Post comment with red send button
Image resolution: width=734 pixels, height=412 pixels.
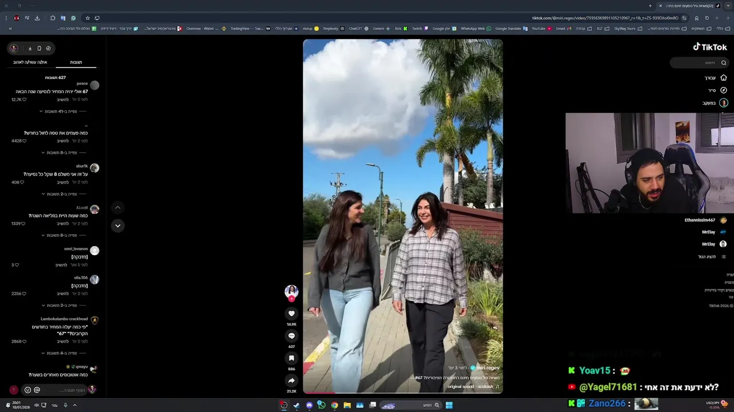point(14,390)
